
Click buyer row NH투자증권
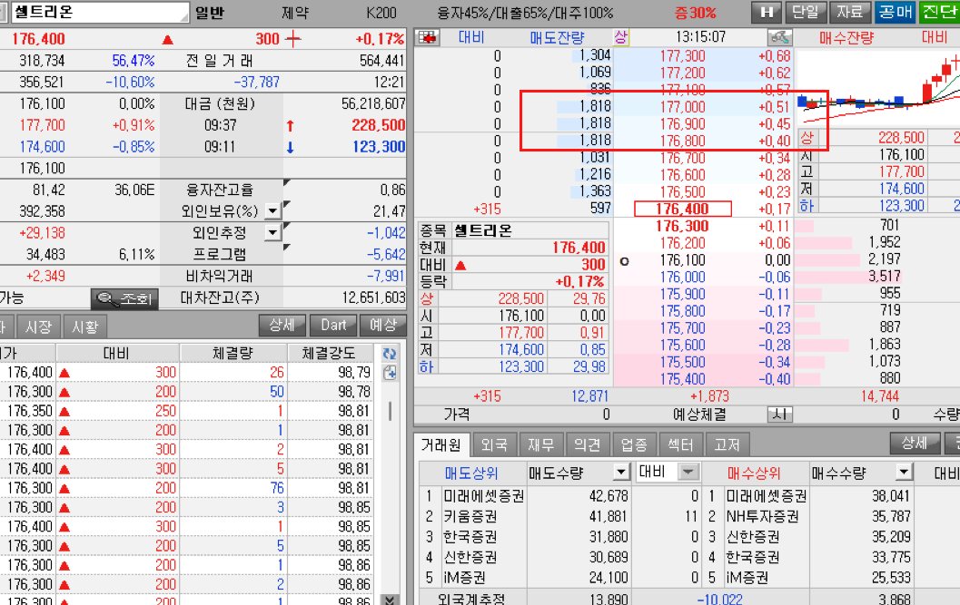click(762, 517)
